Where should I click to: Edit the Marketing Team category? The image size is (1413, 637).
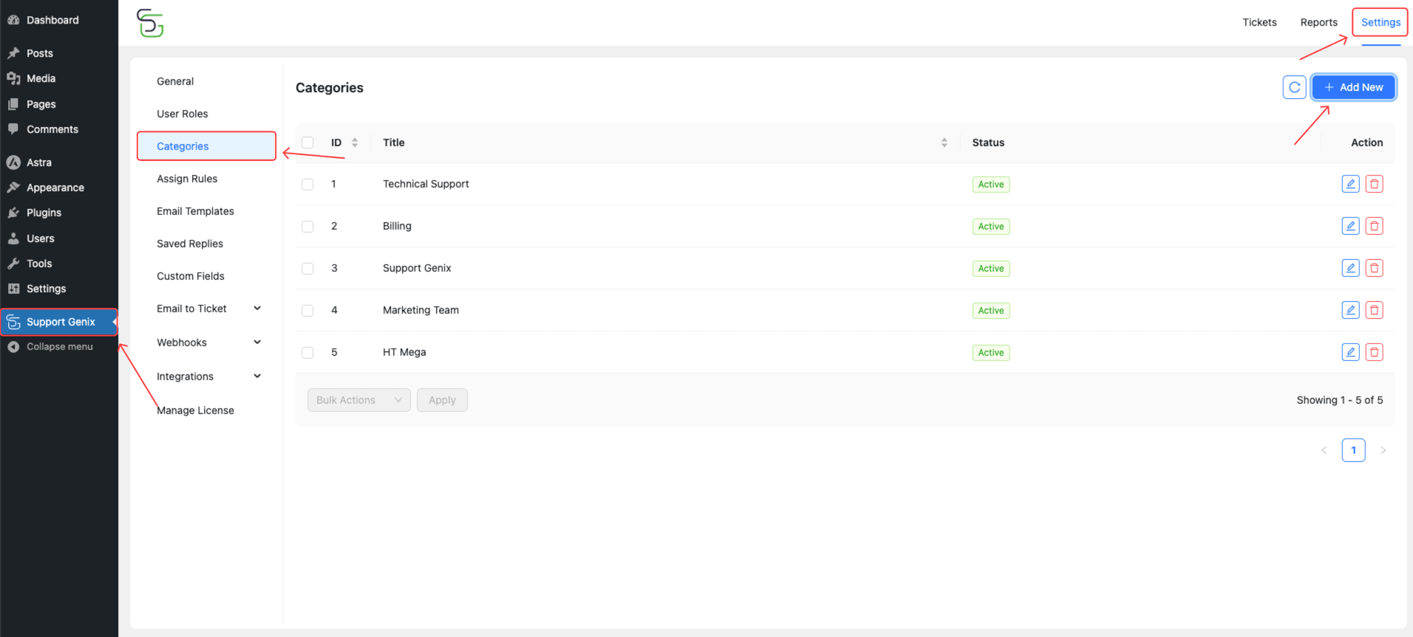[x=1350, y=310]
